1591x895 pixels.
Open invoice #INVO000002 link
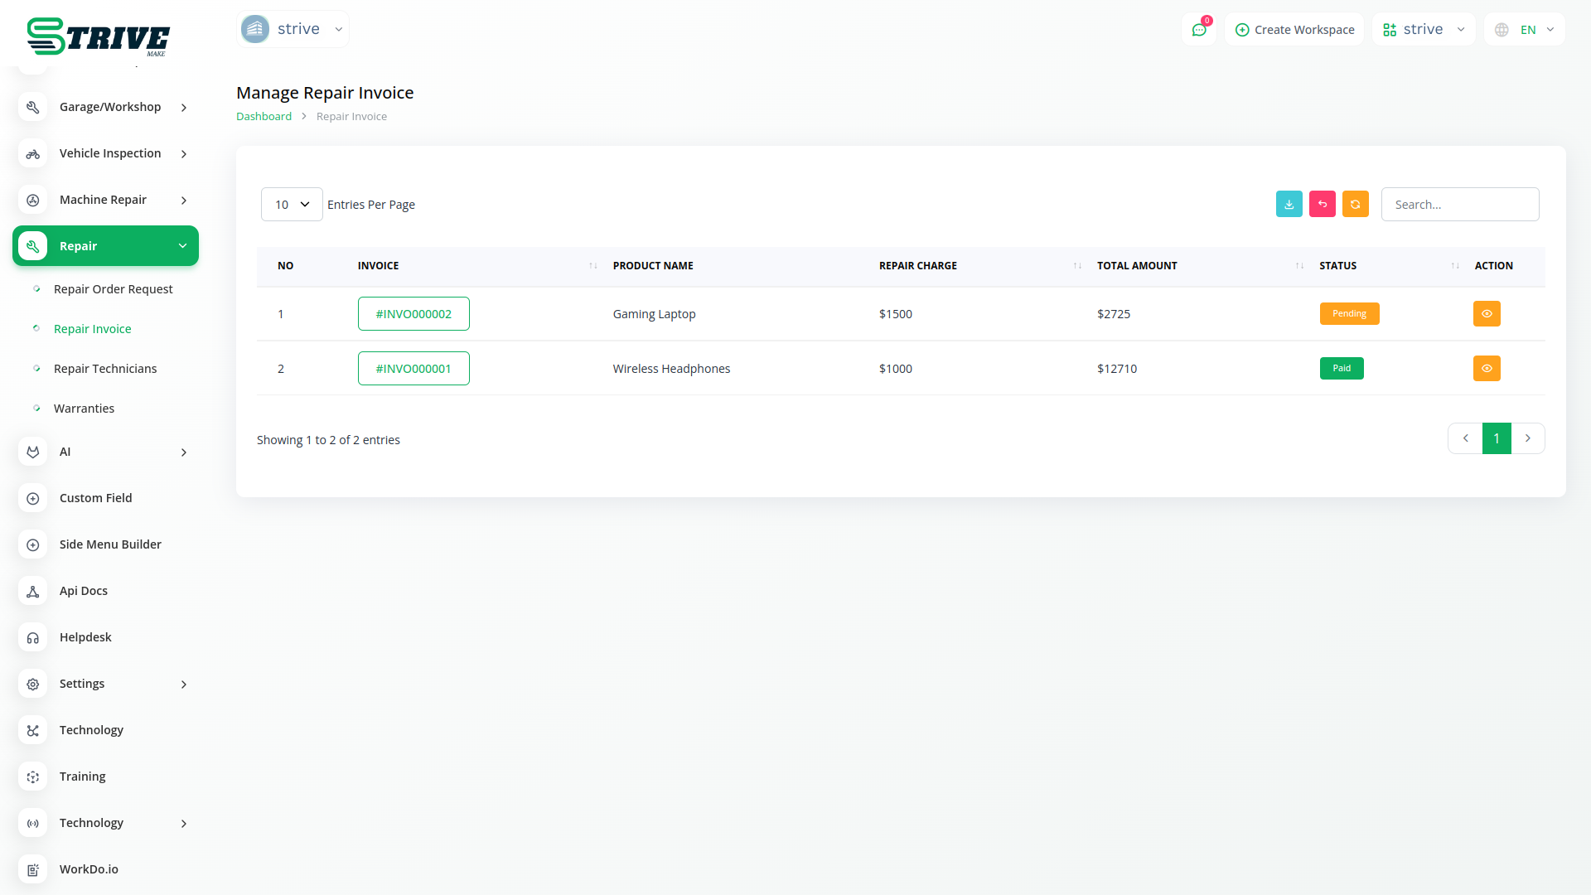point(413,314)
